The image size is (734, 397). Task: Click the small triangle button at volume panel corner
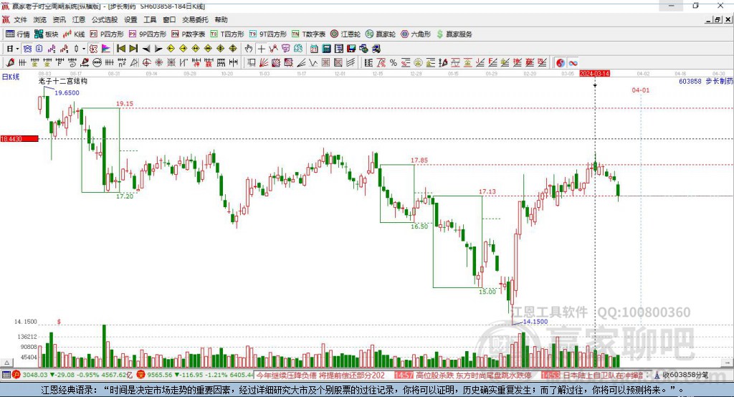click(x=6, y=363)
